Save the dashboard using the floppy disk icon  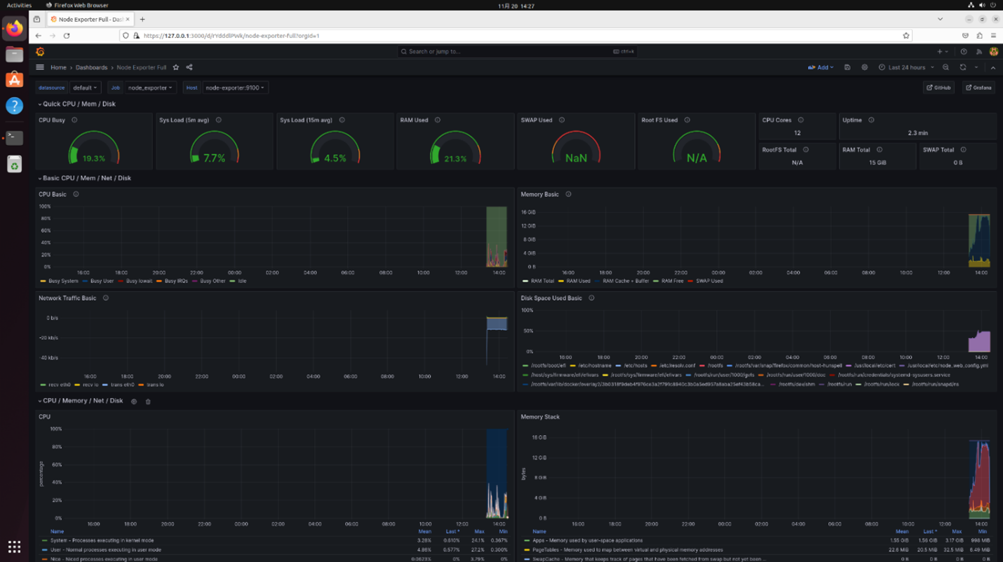(847, 67)
